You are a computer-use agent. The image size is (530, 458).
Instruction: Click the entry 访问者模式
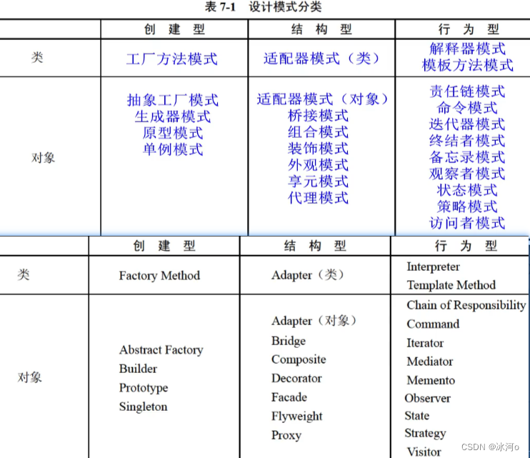click(467, 224)
